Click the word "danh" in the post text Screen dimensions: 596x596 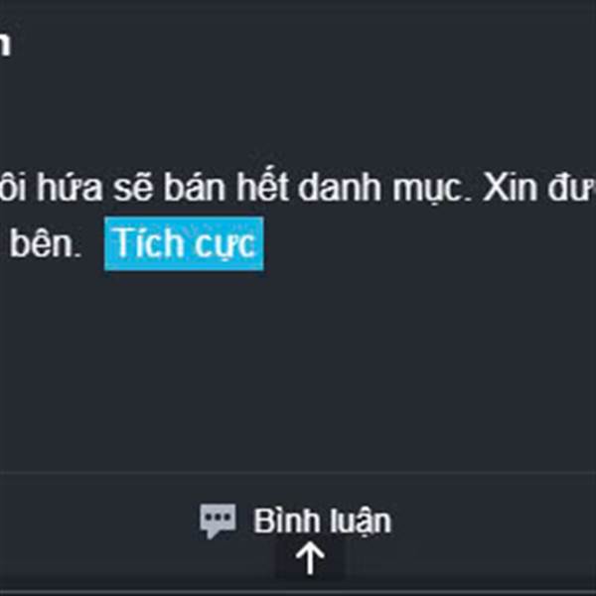(339, 188)
